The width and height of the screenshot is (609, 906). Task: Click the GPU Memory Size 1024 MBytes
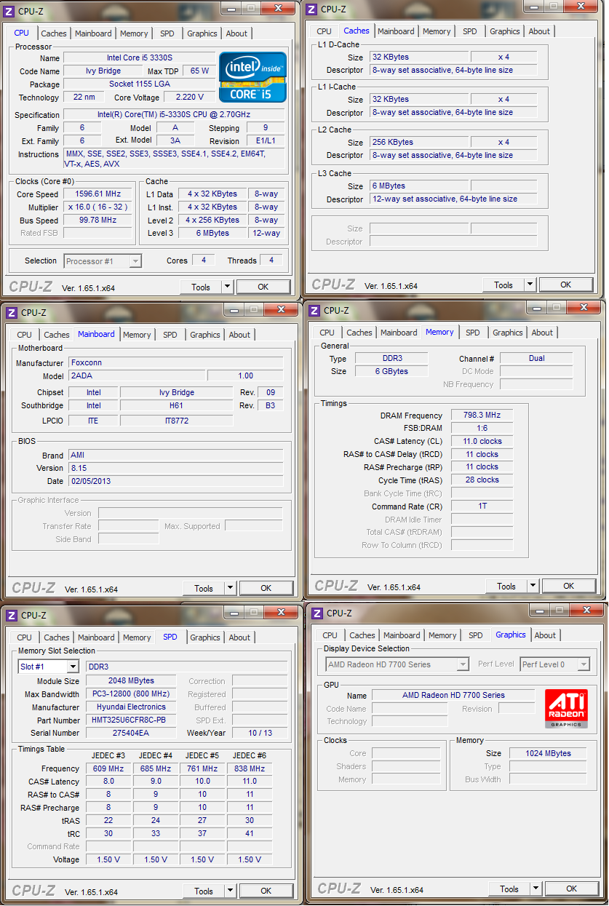pyautogui.click(x=548, y=753)
